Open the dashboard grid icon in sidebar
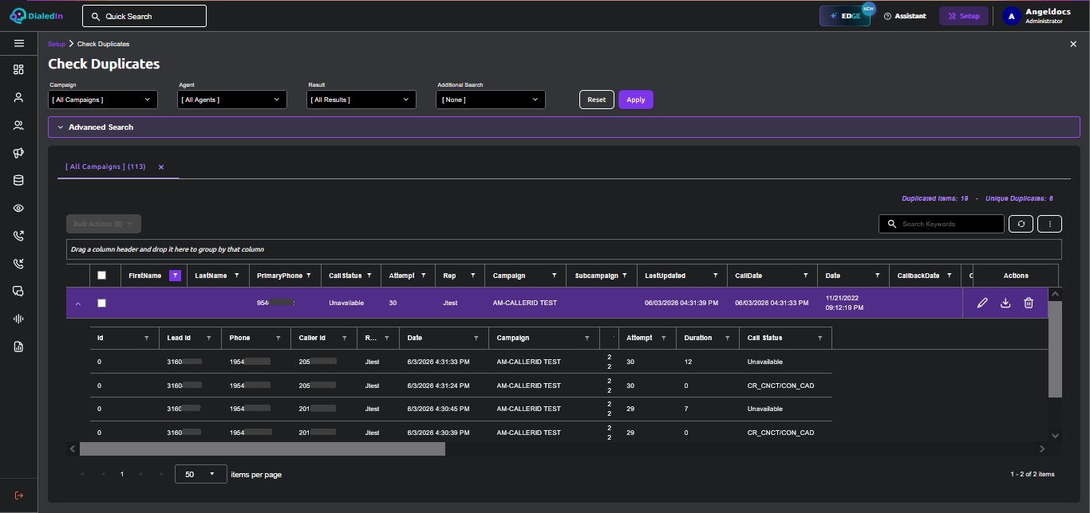The width and height of the screenshot is (1090, 513). coord(18,70)
